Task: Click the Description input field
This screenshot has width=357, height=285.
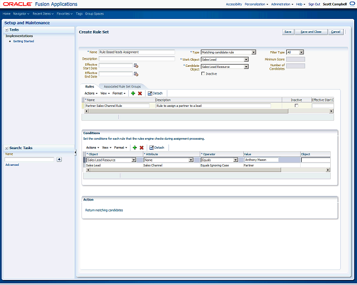Action: tap(137, 58)
